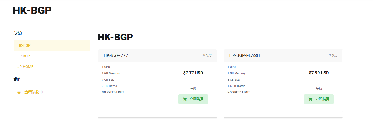Screen dimensions: 373x119
Task: Click the basket icon beside 查看購物車
Action: tap(19, 92)
